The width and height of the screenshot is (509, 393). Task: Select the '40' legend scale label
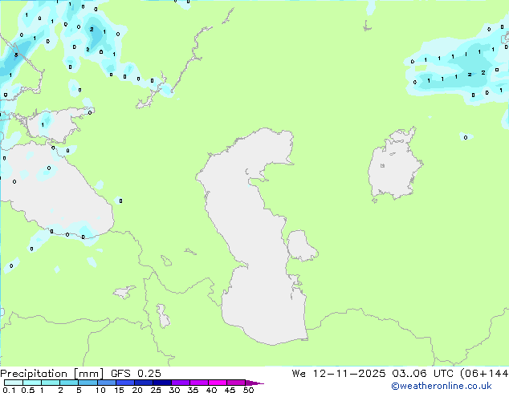click(x=211, y=390)
